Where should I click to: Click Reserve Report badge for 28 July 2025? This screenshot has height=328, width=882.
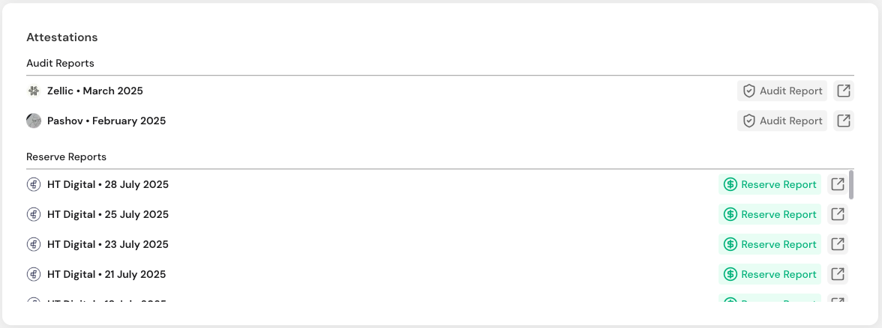tap(769, 184)
